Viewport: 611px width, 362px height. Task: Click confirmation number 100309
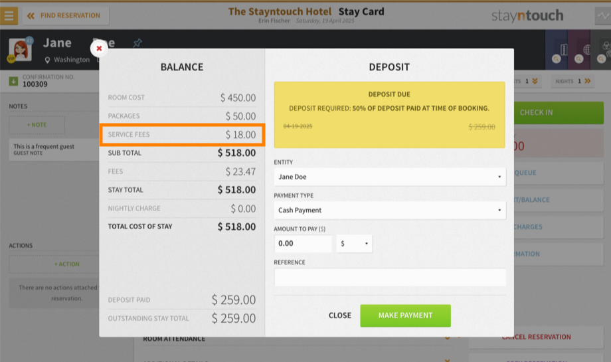click(35, 84)
